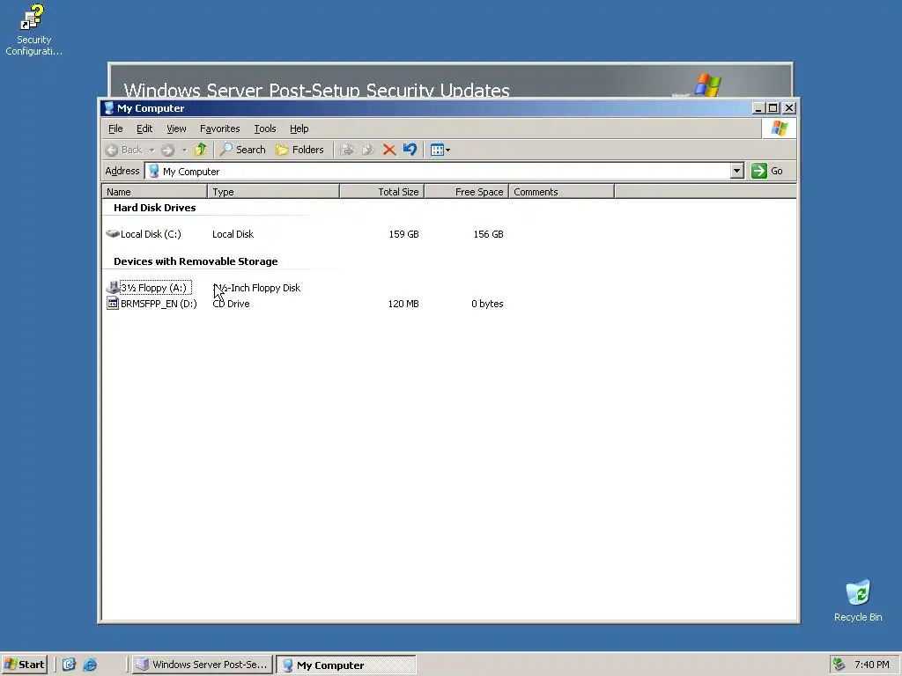The image size is (902, 676).
Task: Expand the Address bar dropdown
Action: [x=737, y=171]
